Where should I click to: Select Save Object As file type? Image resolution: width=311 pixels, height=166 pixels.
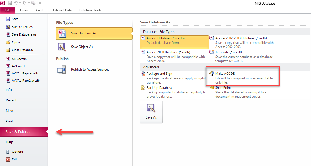pos(82,47)
